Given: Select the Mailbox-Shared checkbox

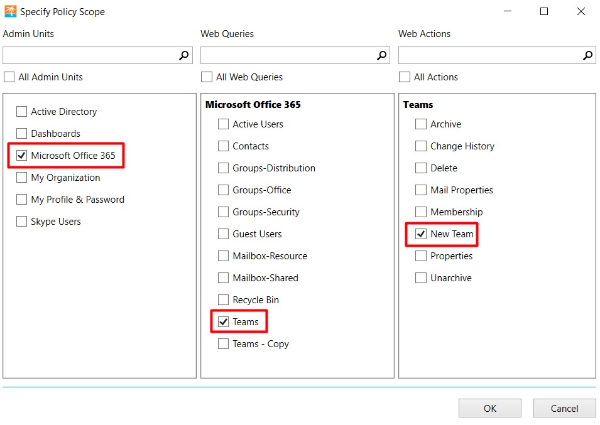Looking at the screenshot, I should click(x=224, y=278).
